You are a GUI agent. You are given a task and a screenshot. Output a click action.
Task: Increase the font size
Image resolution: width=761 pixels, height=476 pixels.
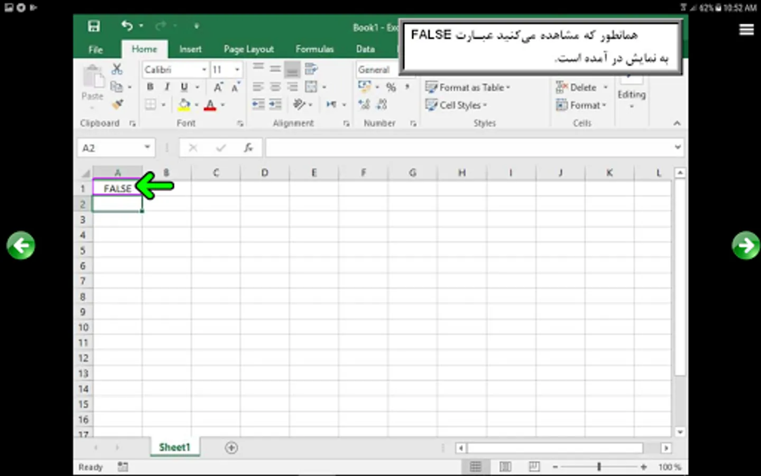coord(218,87)
